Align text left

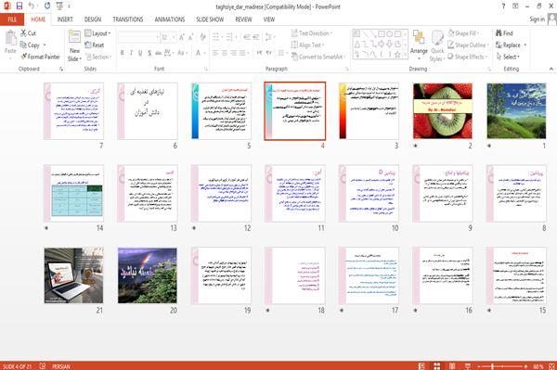click(x=215, y=53)
